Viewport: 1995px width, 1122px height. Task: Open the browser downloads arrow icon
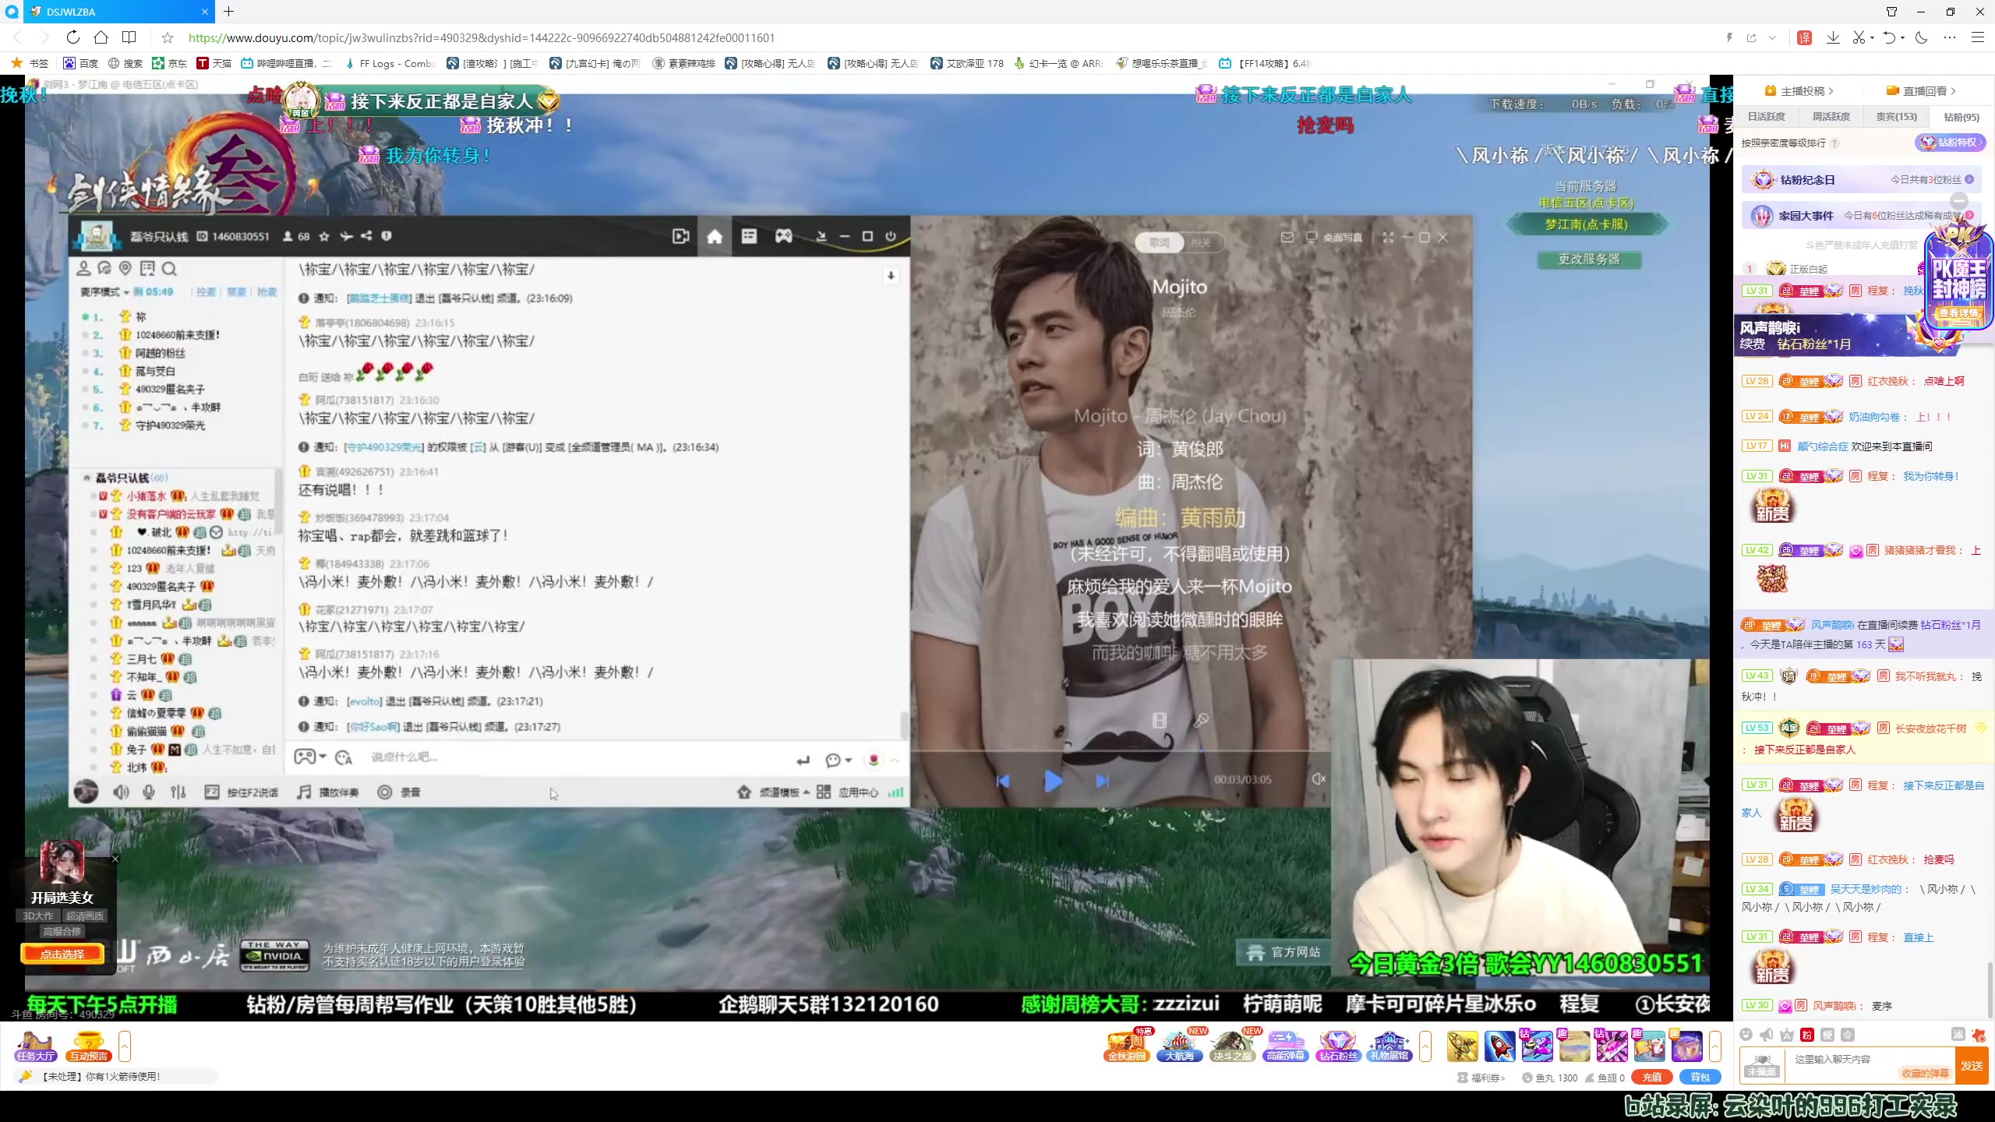click(x=1833, y=37)
